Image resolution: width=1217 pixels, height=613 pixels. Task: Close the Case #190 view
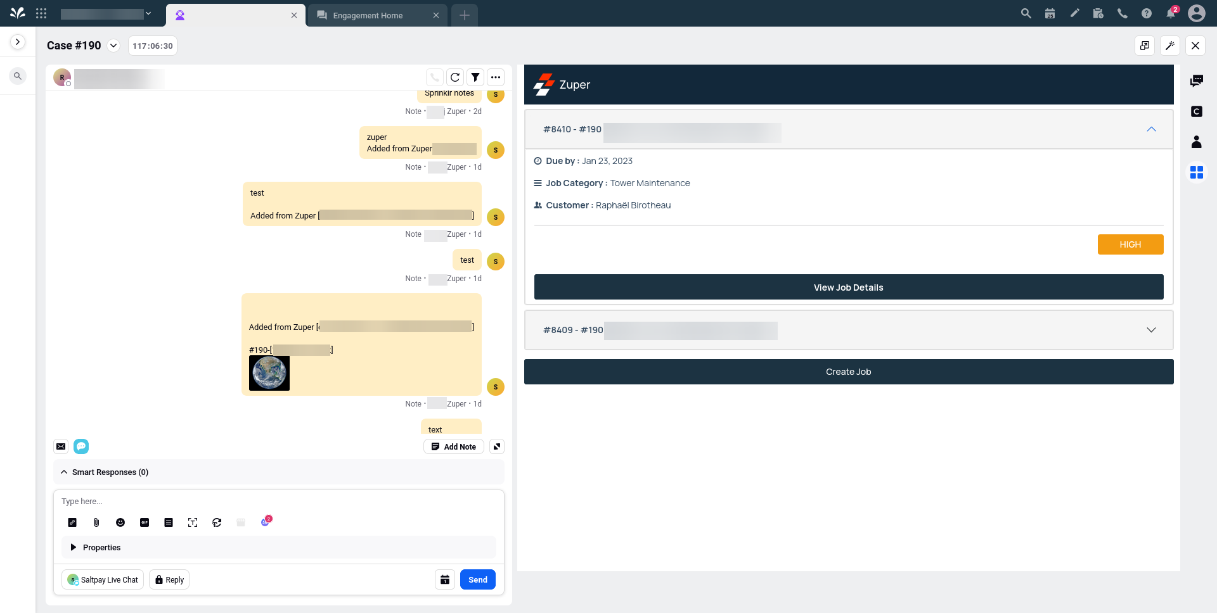(x=1195, y=46)
